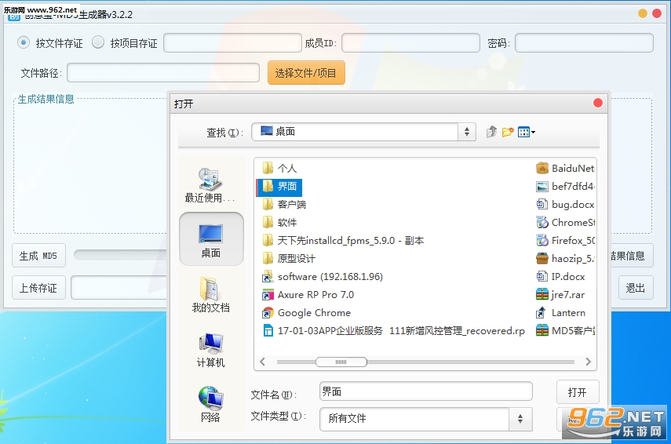The height and width of the screenshot is (444, 671).
Task: Open the view menu icon
Action: 526,132
